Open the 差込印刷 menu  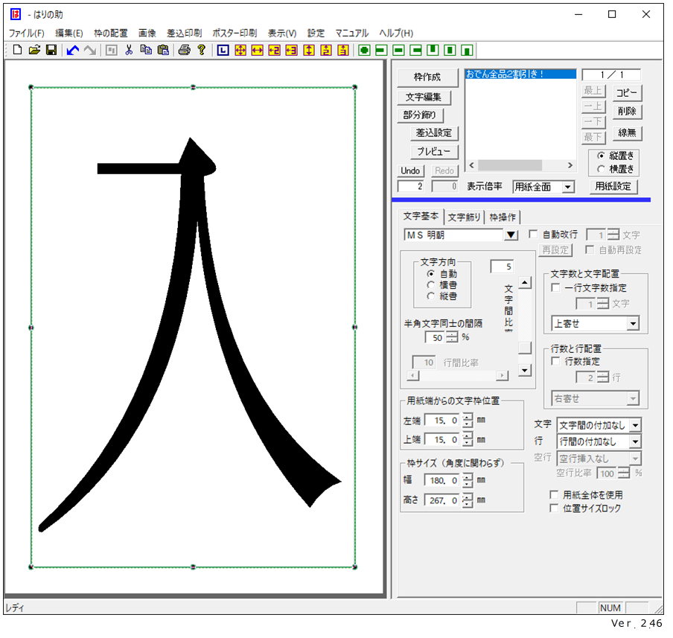tap(184, 33)
